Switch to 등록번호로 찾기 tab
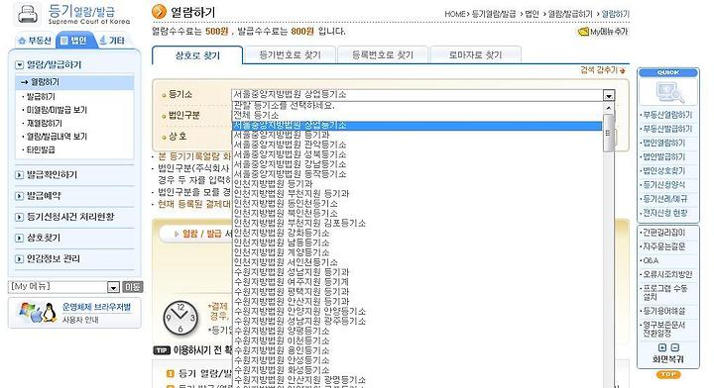 [x=383, y=55]
